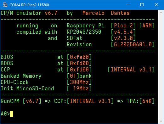164x124 pixels.
Task: Close the COM4 RPI Pico2 terminal window
Action: (x=156, y=5)
